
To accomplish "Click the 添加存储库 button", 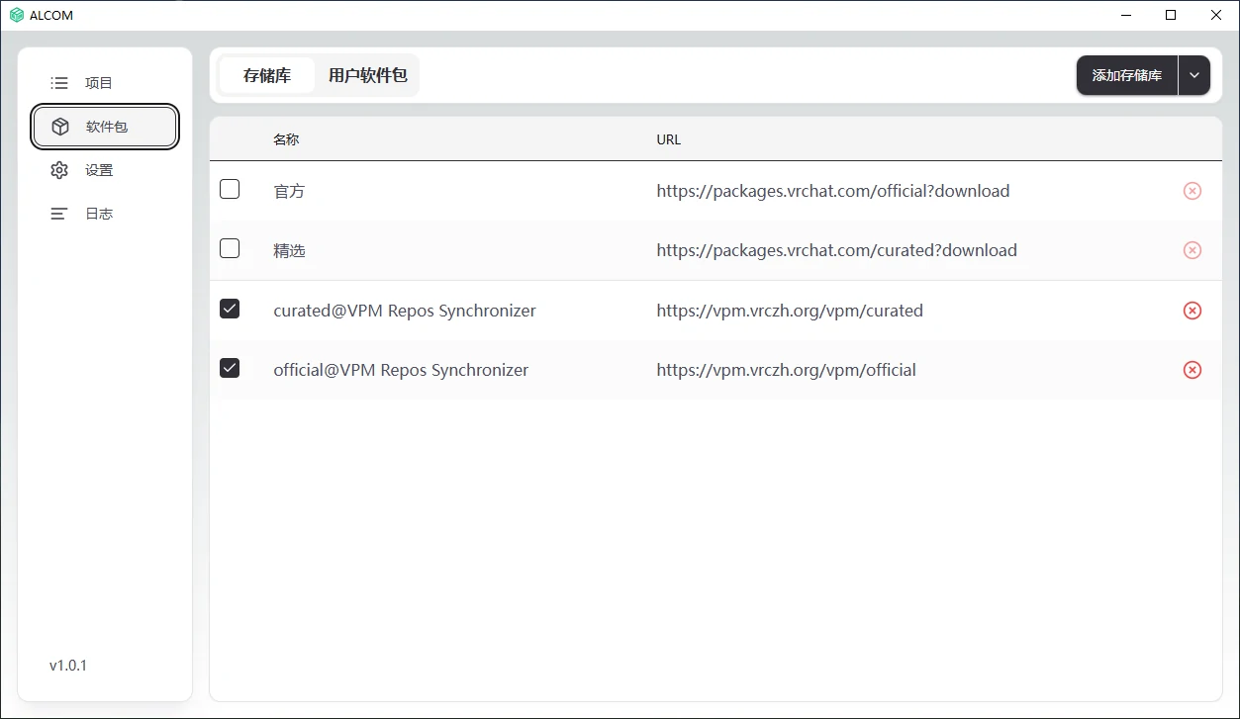I will [1126, 75].
